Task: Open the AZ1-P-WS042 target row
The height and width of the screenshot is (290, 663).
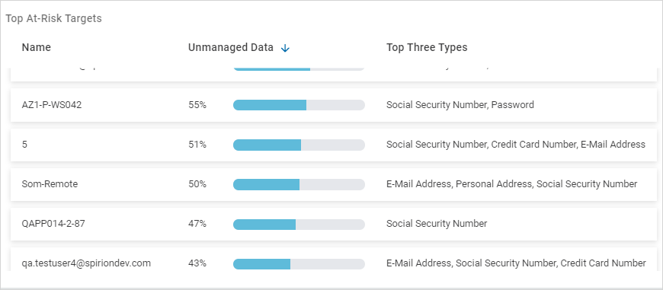Action: (x=334, y=105)
